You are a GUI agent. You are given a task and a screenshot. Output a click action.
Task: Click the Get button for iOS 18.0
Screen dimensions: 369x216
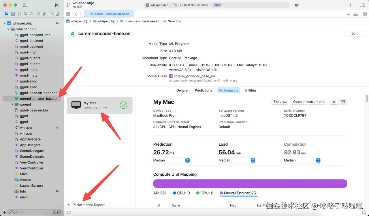point(217,5)
